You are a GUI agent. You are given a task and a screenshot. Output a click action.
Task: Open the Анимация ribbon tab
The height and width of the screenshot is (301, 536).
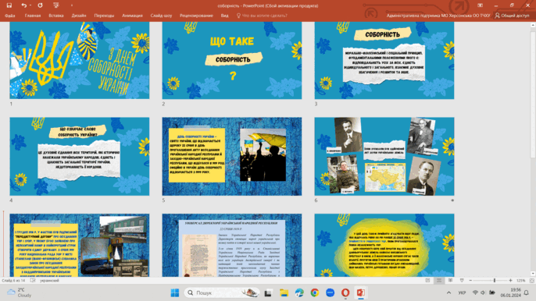click(x=132, y=16)
